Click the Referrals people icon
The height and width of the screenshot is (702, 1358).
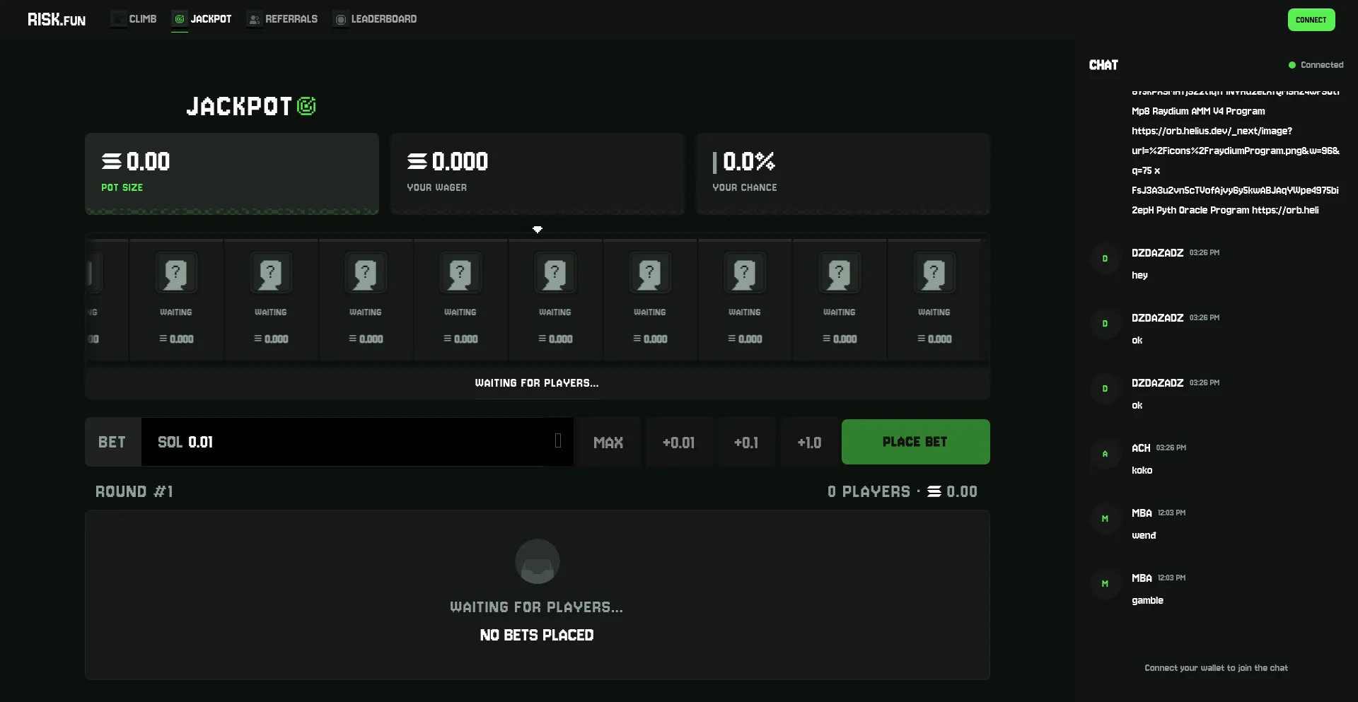(254, 20)
